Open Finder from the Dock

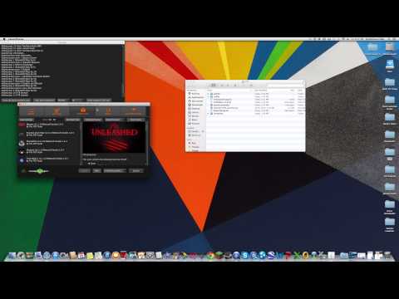pos(12,255)
